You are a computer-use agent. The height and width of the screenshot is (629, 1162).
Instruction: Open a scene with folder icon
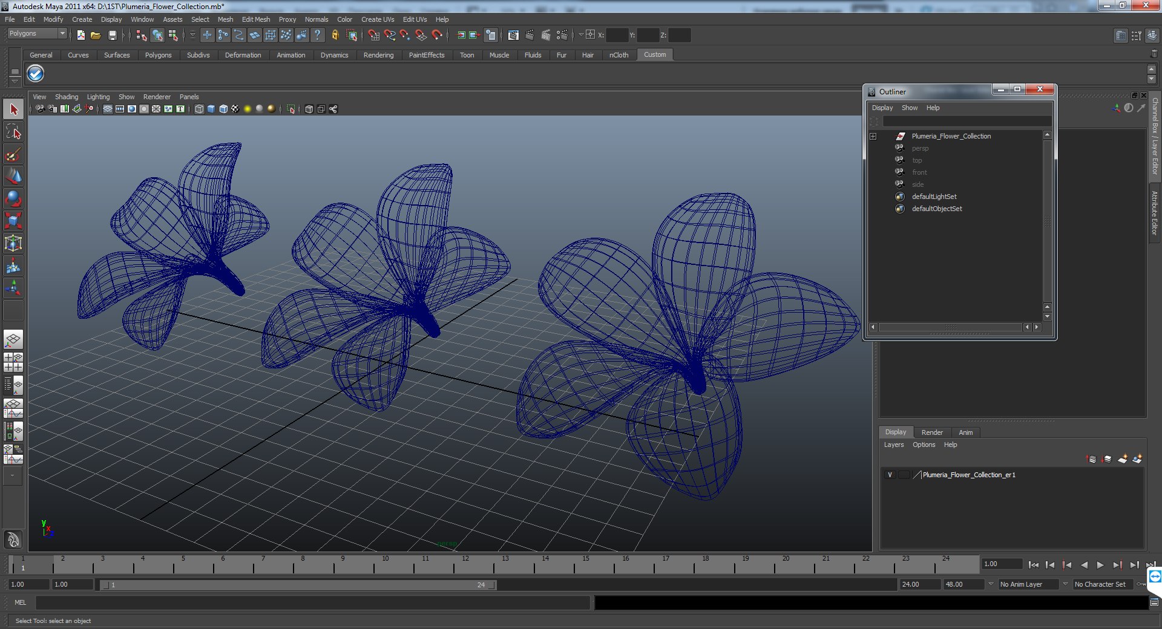(x=96, y=35)
